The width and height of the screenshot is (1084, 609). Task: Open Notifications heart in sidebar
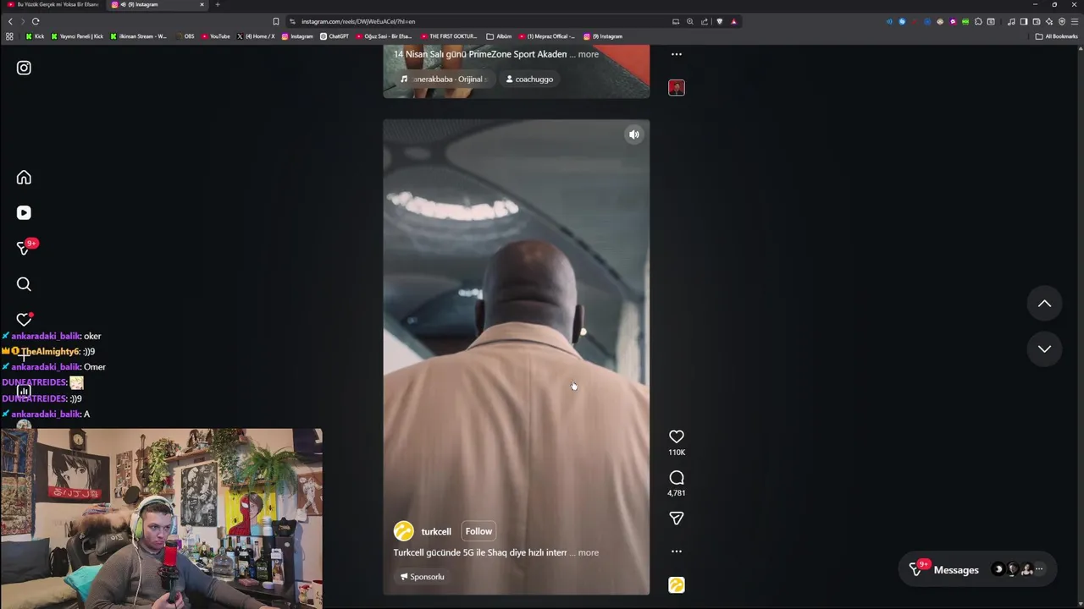[24, 320]
